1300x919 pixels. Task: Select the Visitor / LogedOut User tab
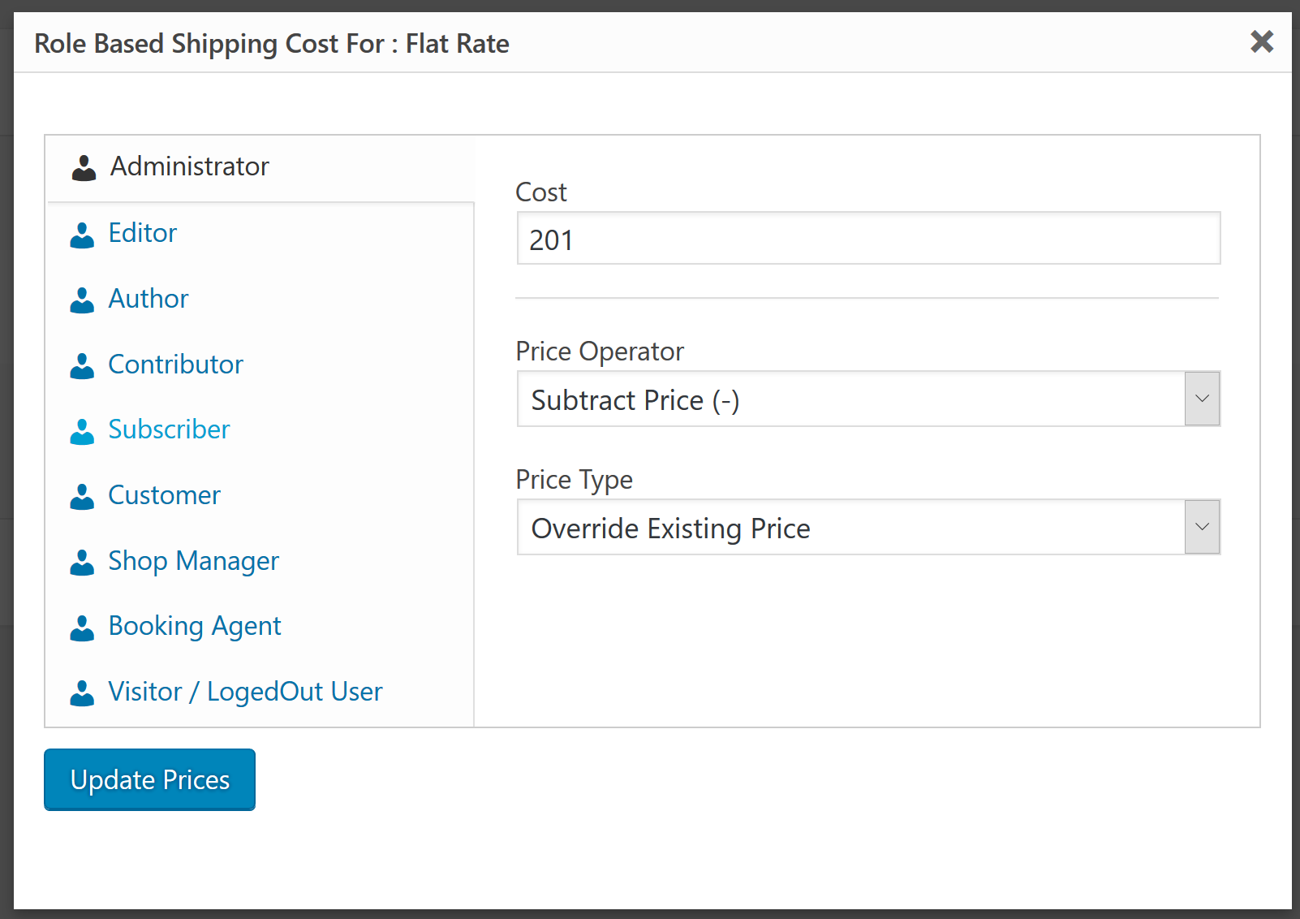click(x=245, y=692)
